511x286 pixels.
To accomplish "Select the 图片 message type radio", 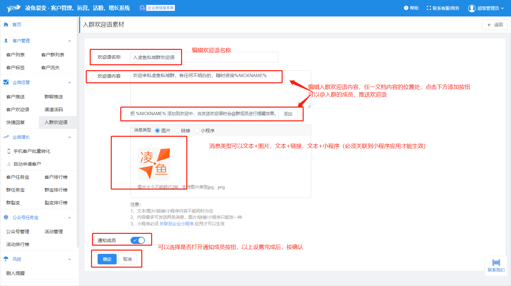I will click(157, 131).
